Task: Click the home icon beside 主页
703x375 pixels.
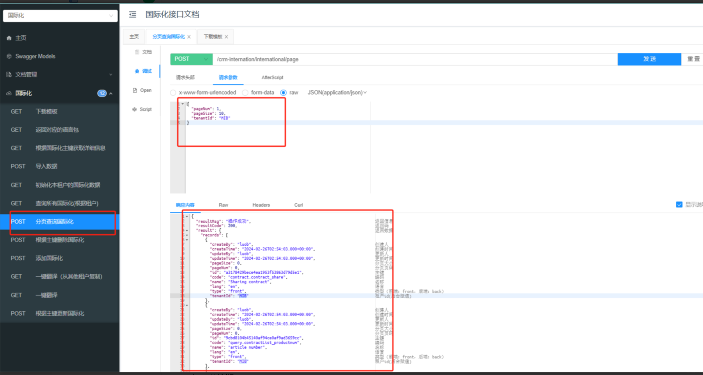Action: tap(9, 38)
